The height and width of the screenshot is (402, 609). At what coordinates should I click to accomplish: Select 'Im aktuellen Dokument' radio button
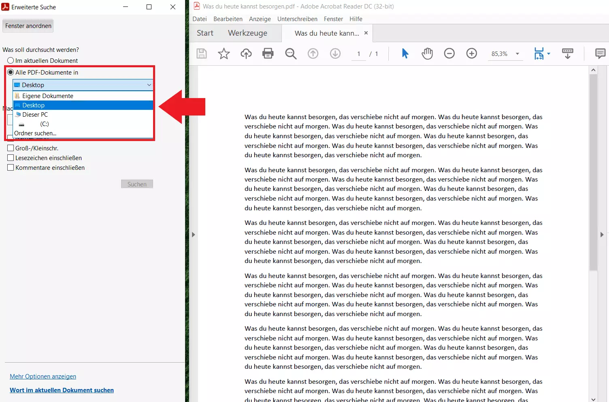11,60
